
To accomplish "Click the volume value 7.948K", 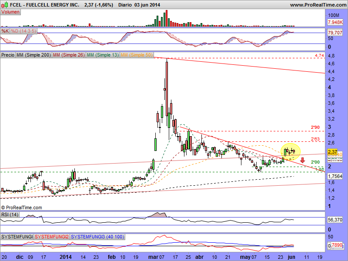I will click(335, 22).
